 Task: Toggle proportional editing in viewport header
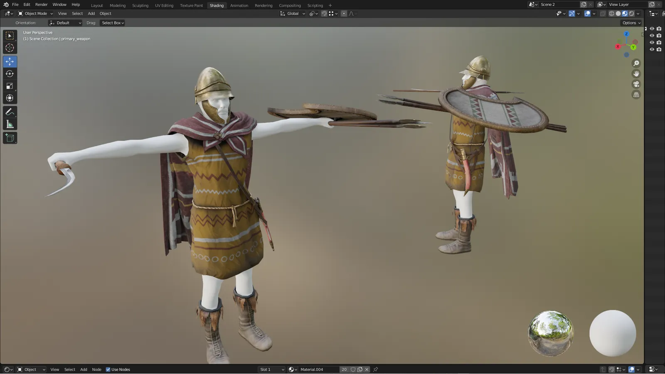pyautogui.click(x=344, y=14)
